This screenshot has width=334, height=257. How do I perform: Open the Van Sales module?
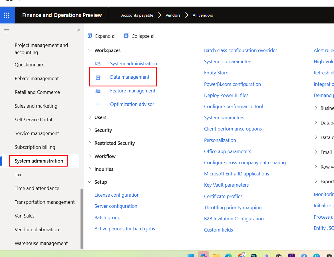[25, 216]
